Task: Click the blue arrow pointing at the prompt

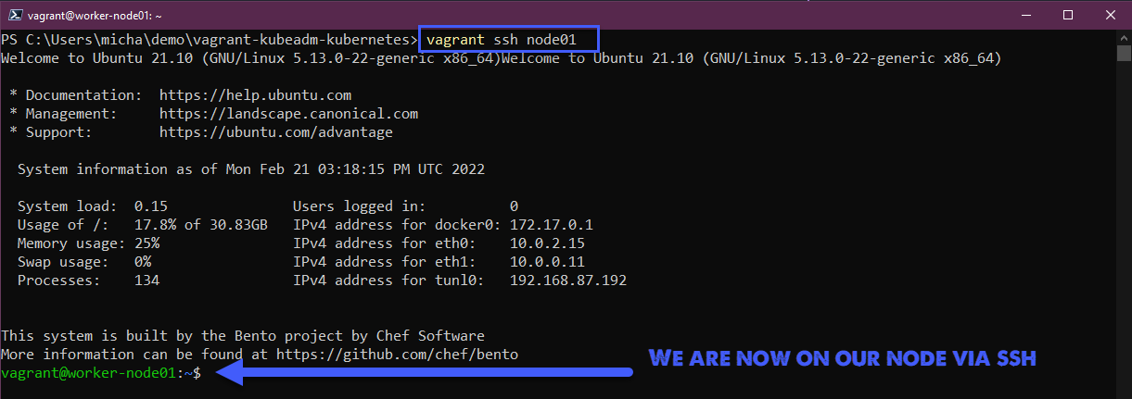Action: click(x=426, y=372)
